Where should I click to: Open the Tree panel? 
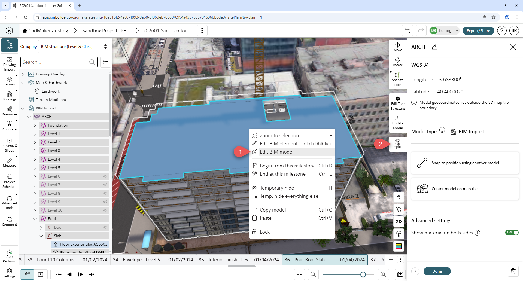(x=10, y=45)
